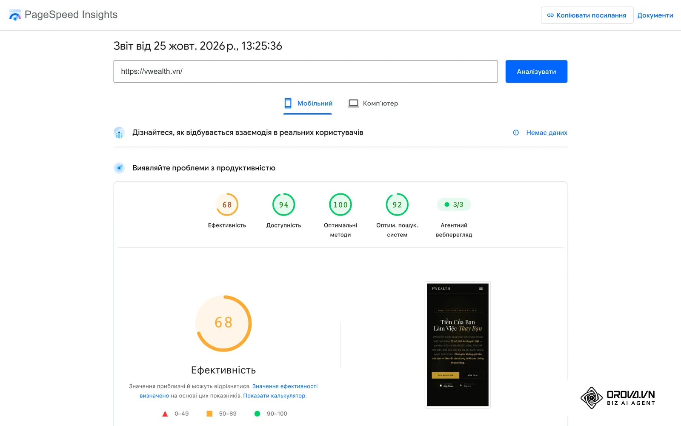Click the large 68 performance gauge

point(223,323)
